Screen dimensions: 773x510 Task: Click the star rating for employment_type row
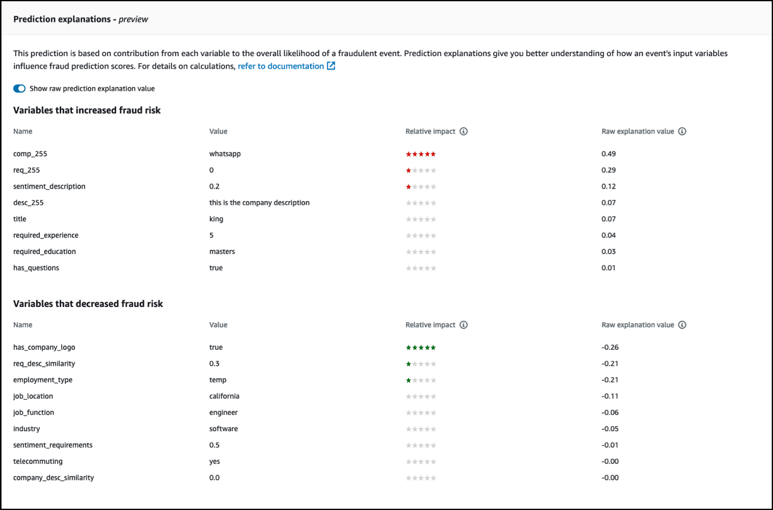coord(421,380)
